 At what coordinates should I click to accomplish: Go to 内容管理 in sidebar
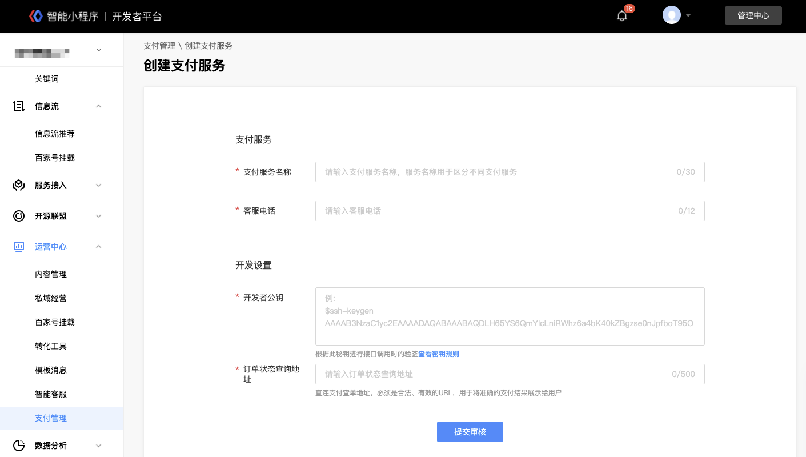tap(51, 274)
